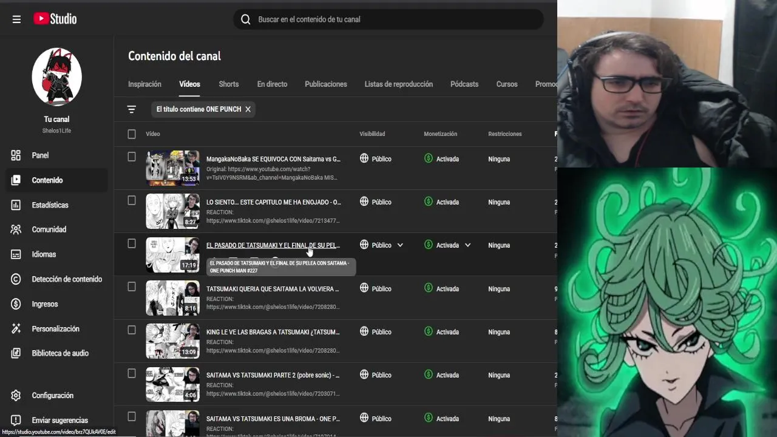Open the En directo tab
Image resolution: width=777 pixels, height=437 pixels.
pos(272,84)
